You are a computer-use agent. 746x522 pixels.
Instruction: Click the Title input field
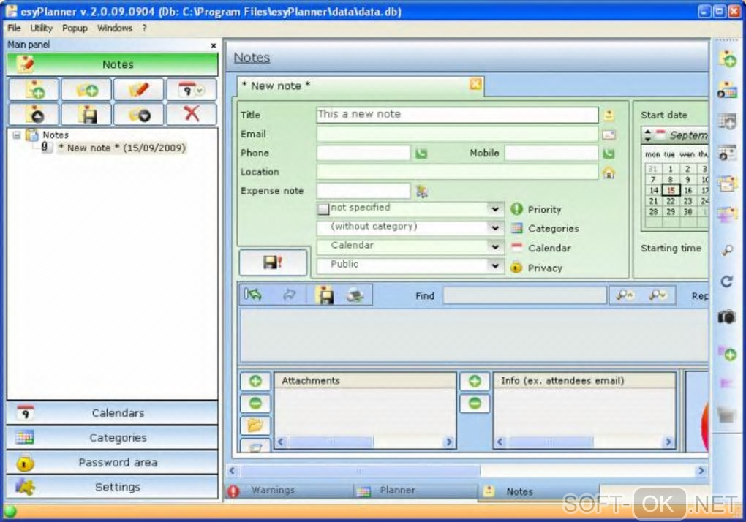pos(457,115)
